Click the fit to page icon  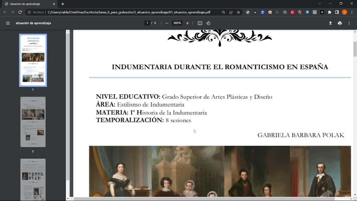point(200,23)
